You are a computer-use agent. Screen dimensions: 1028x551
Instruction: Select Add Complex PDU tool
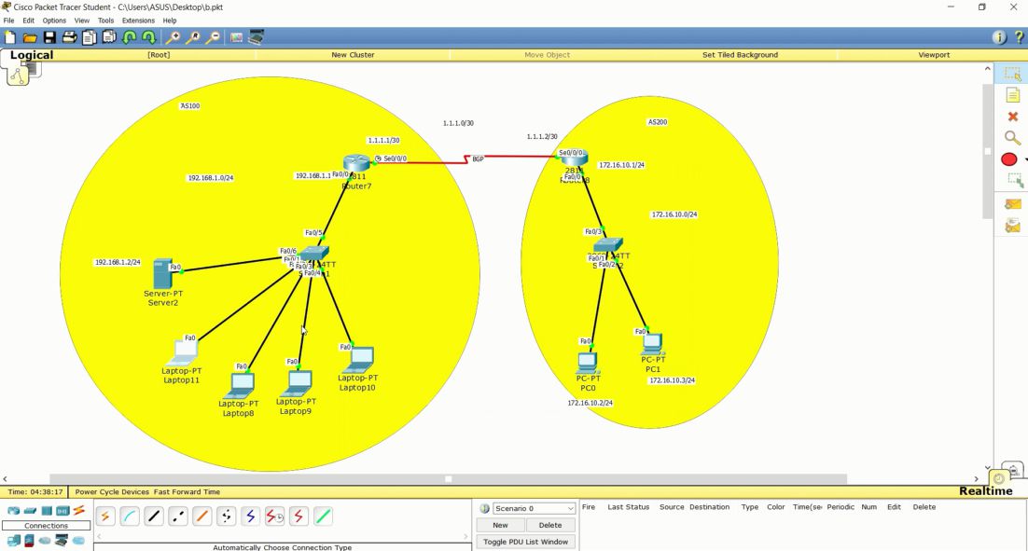[1012, 225]
